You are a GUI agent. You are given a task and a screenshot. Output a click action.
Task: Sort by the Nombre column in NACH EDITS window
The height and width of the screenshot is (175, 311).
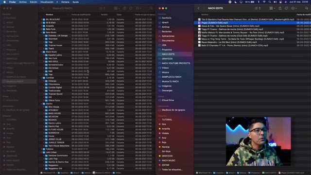click(205, 15)
